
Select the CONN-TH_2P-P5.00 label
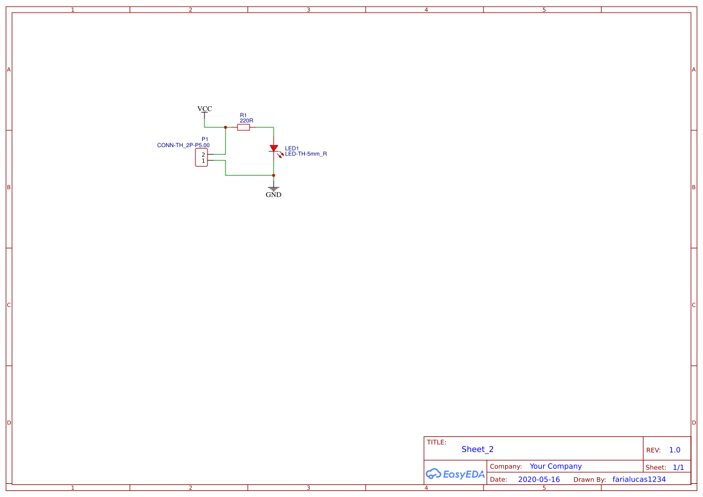click(183, 145)
